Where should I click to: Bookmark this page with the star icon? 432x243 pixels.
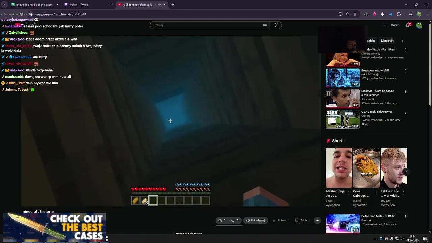(x=355, y=14)
